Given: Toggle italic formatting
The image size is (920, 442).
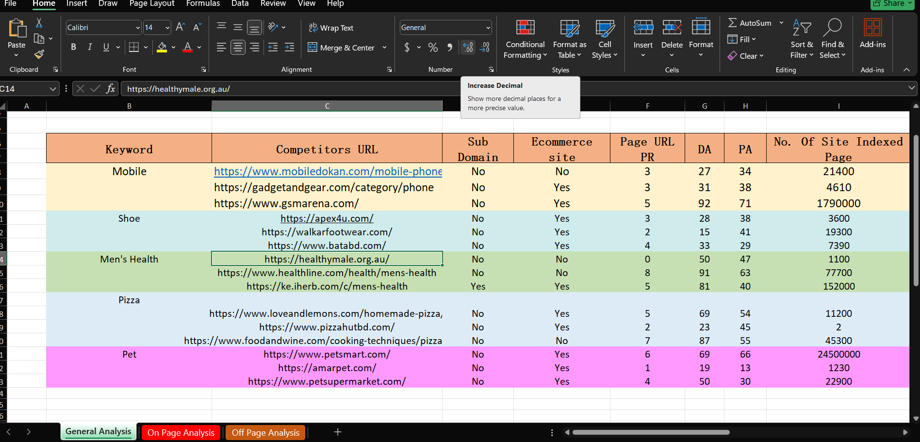Looking at the screenshot, I should pos(89,47).
